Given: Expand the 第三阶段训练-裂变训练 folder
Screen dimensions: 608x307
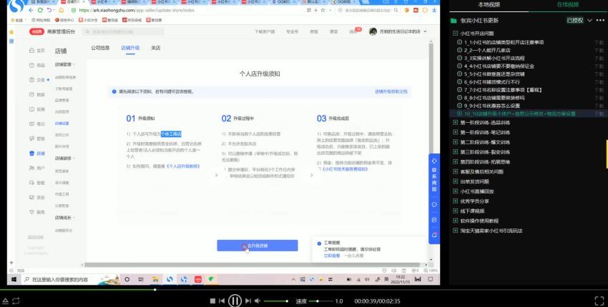Looking at the screenshot, I should click(455, 152).
